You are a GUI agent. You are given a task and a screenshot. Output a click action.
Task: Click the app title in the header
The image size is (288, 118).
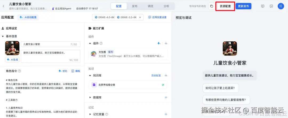(x=20, y=4)
